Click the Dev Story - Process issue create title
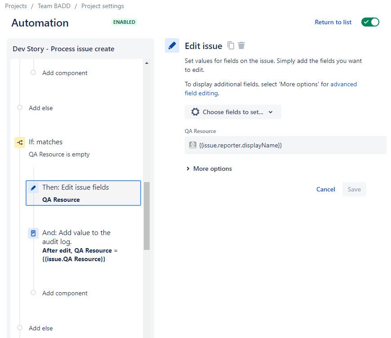The height and width of the screenshot is (338, 391). pyautogui.click(x=63, y=49)
